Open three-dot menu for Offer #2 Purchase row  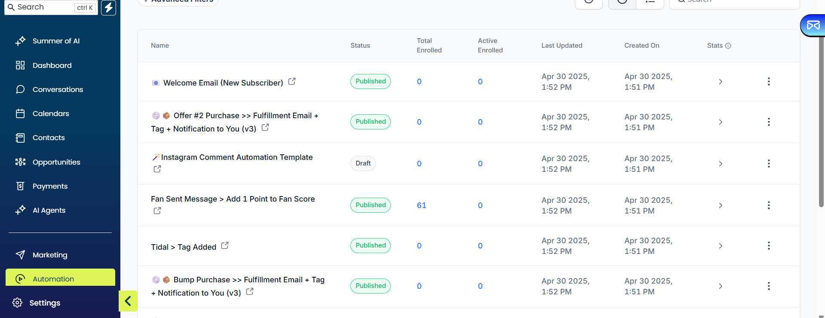(x=769, y=122)
